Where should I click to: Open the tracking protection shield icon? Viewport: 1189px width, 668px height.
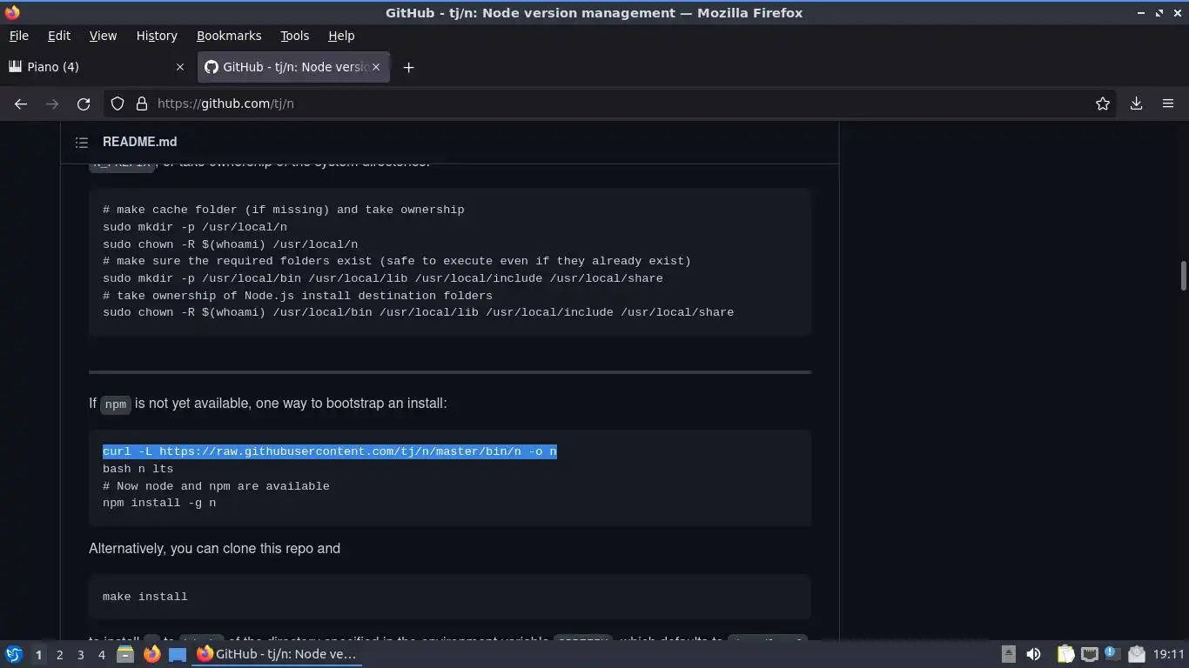click(118, 104)
